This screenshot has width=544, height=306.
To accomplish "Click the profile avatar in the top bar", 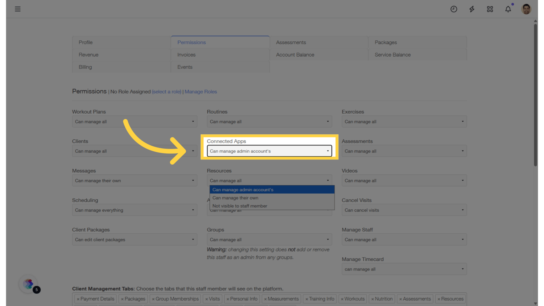I will (x=526, y=8).
